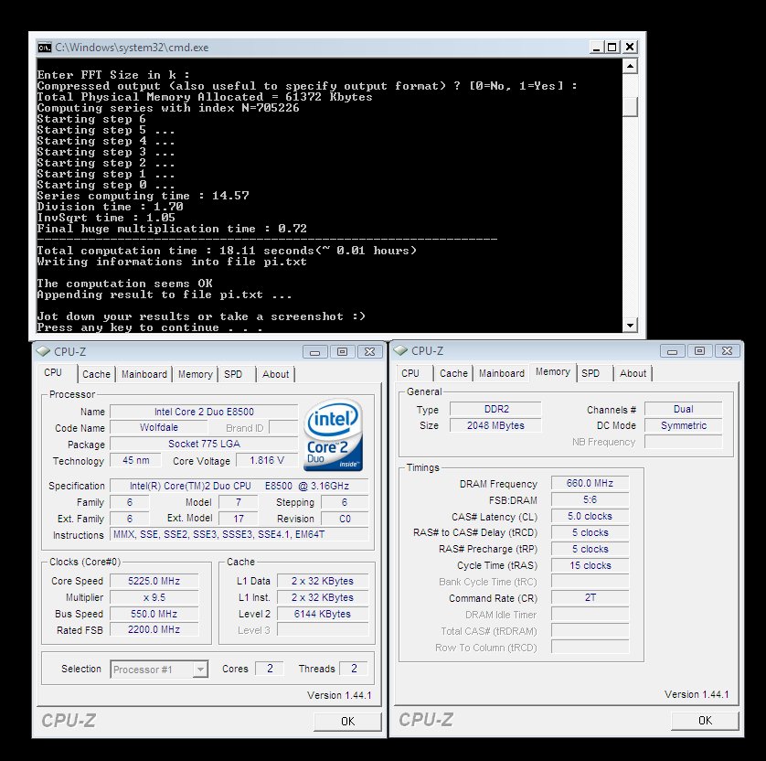Image resolution: width=766 pixels, height=761 pixels.
Task: Click the Level 2 cache value 6144 KBytes
Action: pos(323,614)
